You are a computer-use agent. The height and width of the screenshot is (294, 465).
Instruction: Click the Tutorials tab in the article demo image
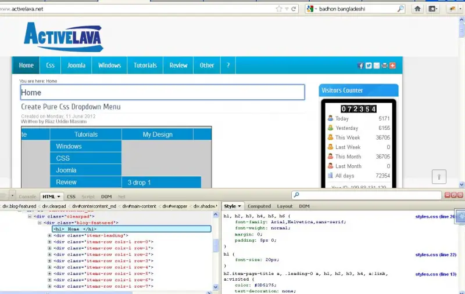click(x=85, y=135)
